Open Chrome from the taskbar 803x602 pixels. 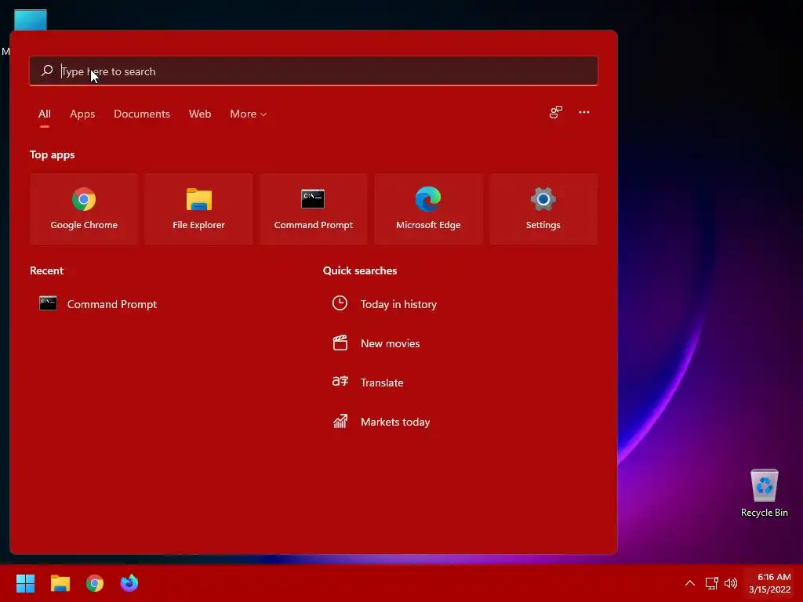pos(95,583)
